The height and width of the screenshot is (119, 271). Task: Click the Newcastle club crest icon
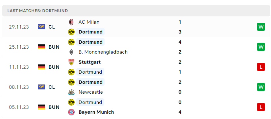pos(71,92)
